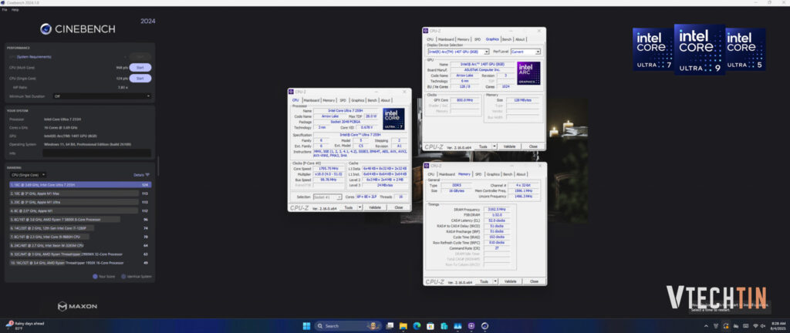Open Bench tab in CPU-Z CPU window
The height and width of the screenshot is (333, 790).
(x=372, y=100)
